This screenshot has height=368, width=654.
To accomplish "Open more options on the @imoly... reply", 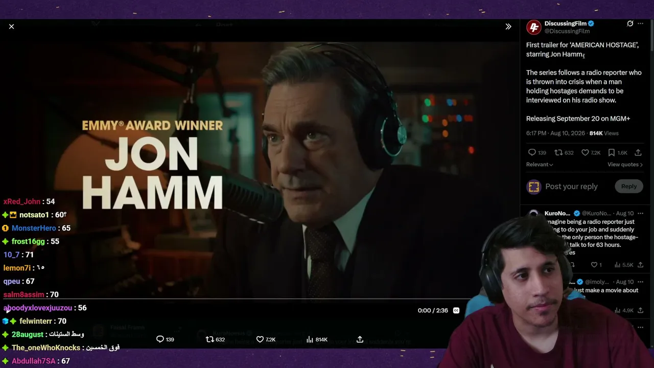I will pos(641,282).
